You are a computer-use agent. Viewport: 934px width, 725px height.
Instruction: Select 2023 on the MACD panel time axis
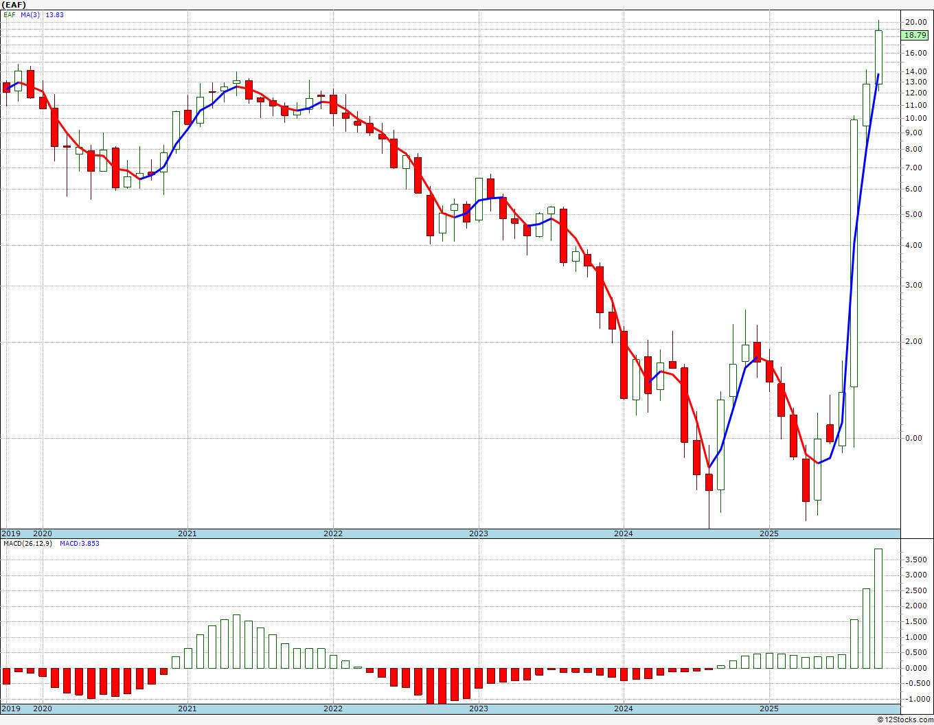(479, 709)
